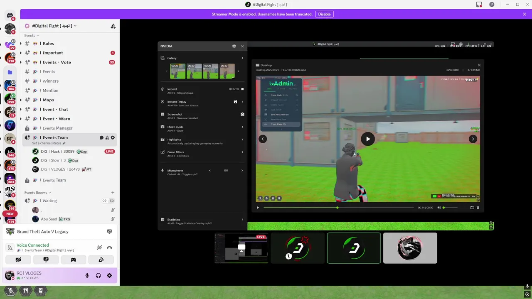Open chat icon on Events Team voice channel
This screenshot has width=532, height=299.
point(101,137)
